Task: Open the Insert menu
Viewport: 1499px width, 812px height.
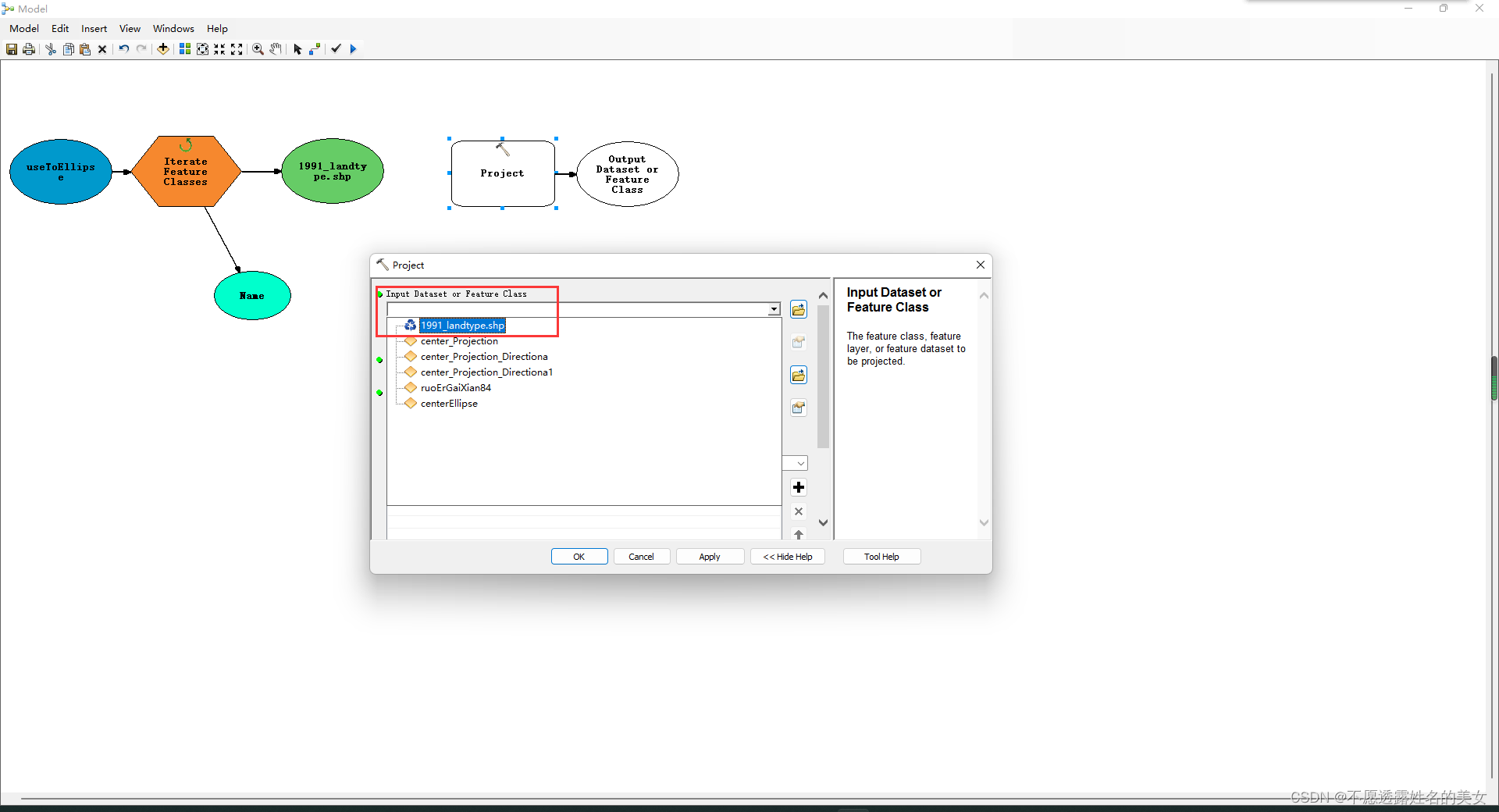Action: pos(94,28)
